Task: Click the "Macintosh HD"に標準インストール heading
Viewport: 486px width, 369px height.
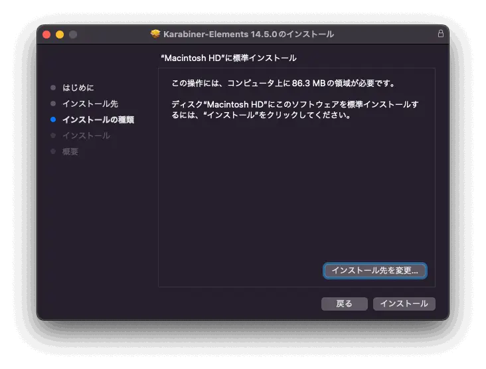Action: tap(228, 58)
